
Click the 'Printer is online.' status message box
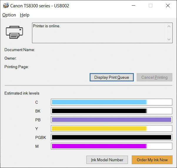102,33
